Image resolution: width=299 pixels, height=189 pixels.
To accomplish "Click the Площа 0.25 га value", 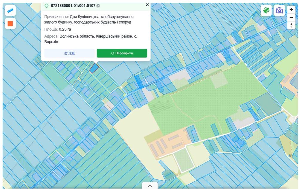I will tap(65, 29).
